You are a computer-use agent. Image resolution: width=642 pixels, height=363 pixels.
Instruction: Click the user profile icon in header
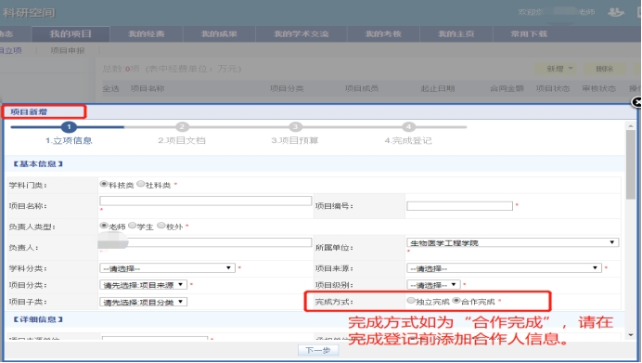coord(615,12)
